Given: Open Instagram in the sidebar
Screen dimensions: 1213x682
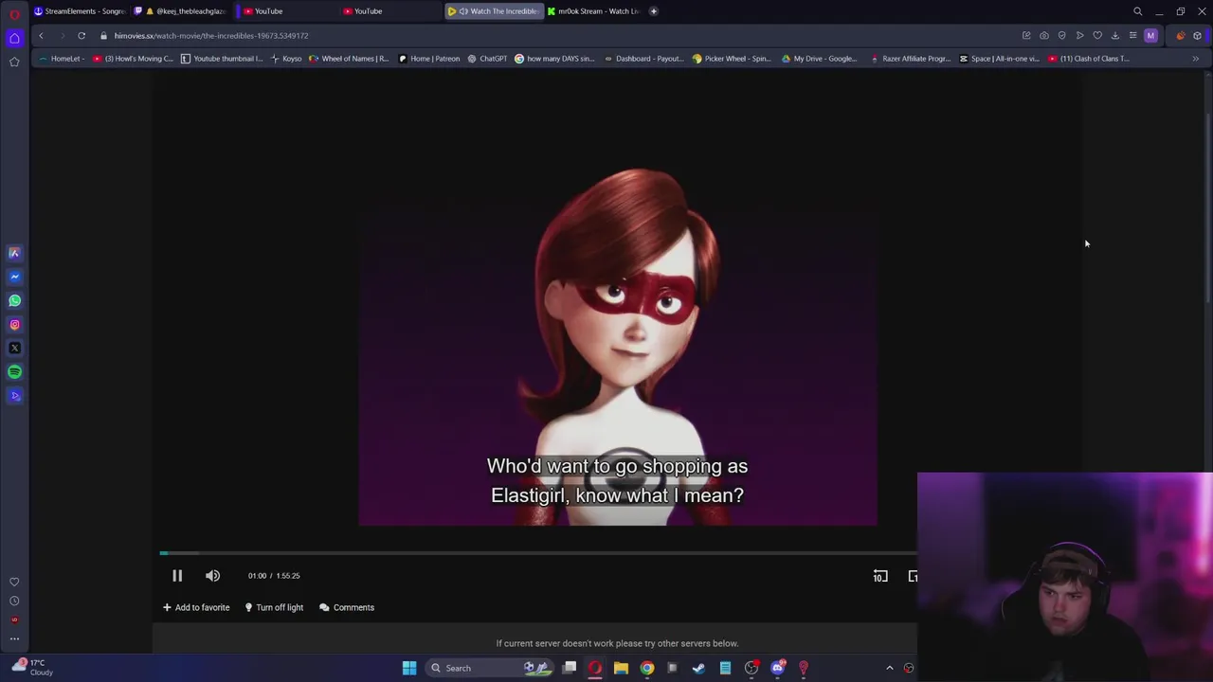Looking at the screenshot, I should click(x=14, y=324).
